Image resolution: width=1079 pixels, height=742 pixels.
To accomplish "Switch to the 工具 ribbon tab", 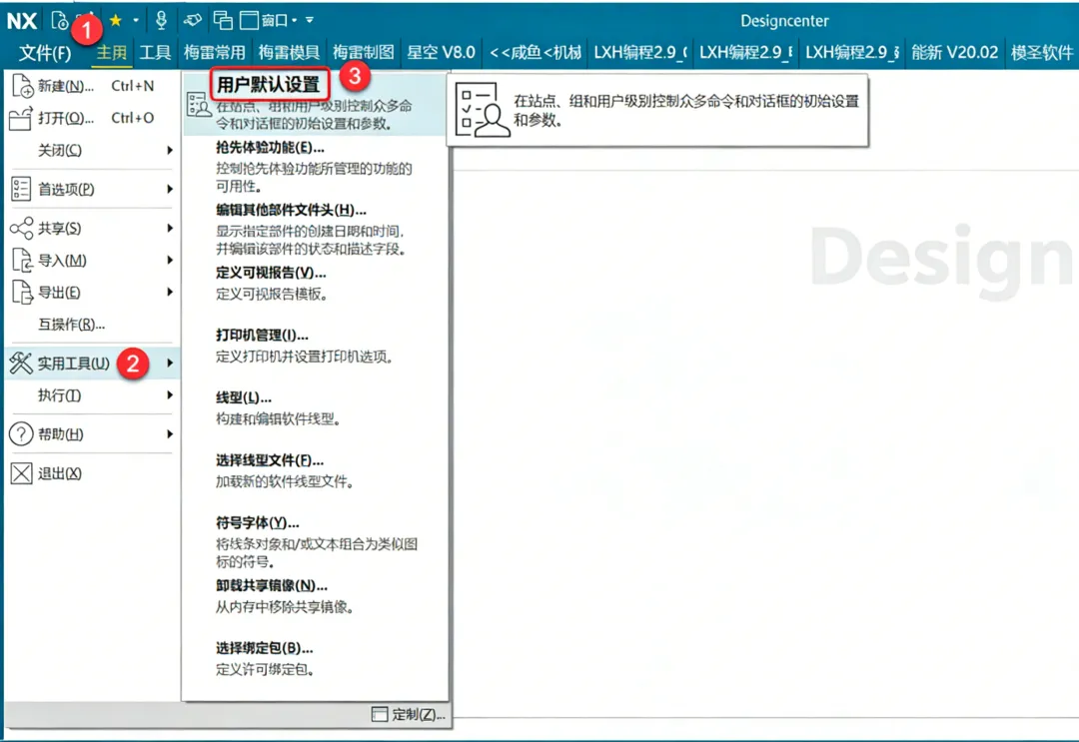I will pos(156,52).
